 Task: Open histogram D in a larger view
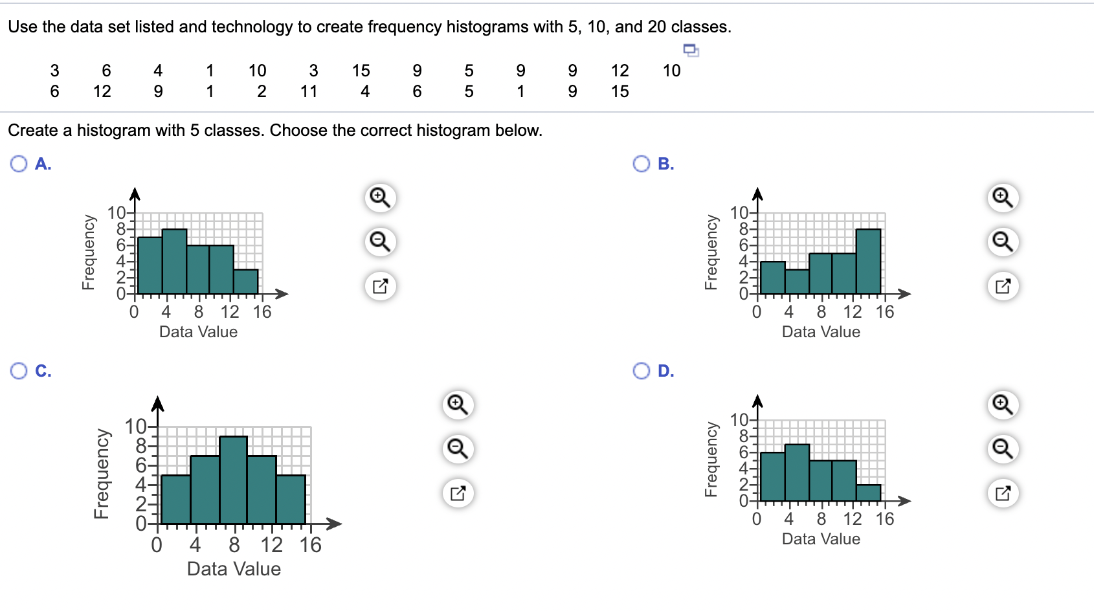click(x=1002, y=492)
